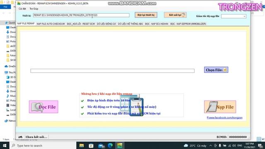Open the SH M folder in the Explorer sidebar
Screen dimensions: 265x149
point(11,60)
